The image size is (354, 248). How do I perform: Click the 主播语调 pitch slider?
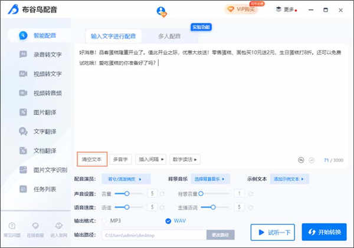(215, 207)
